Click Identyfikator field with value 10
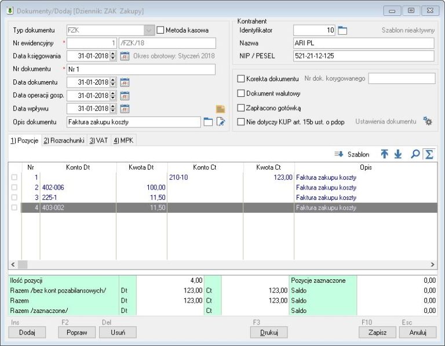Image resolution: width=445 pixels, height=346 pixels. click(x=314, y=30)
